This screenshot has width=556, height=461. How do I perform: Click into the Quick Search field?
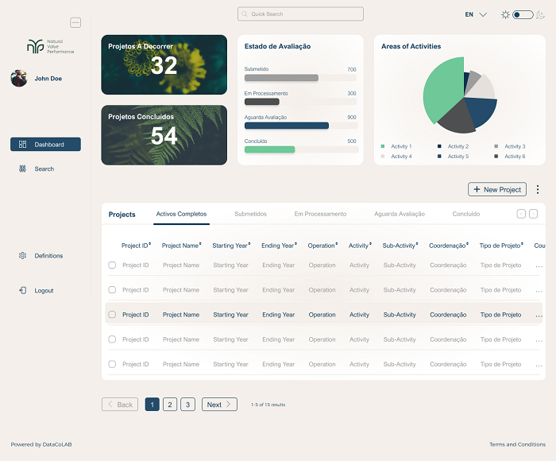pos(300,14)
